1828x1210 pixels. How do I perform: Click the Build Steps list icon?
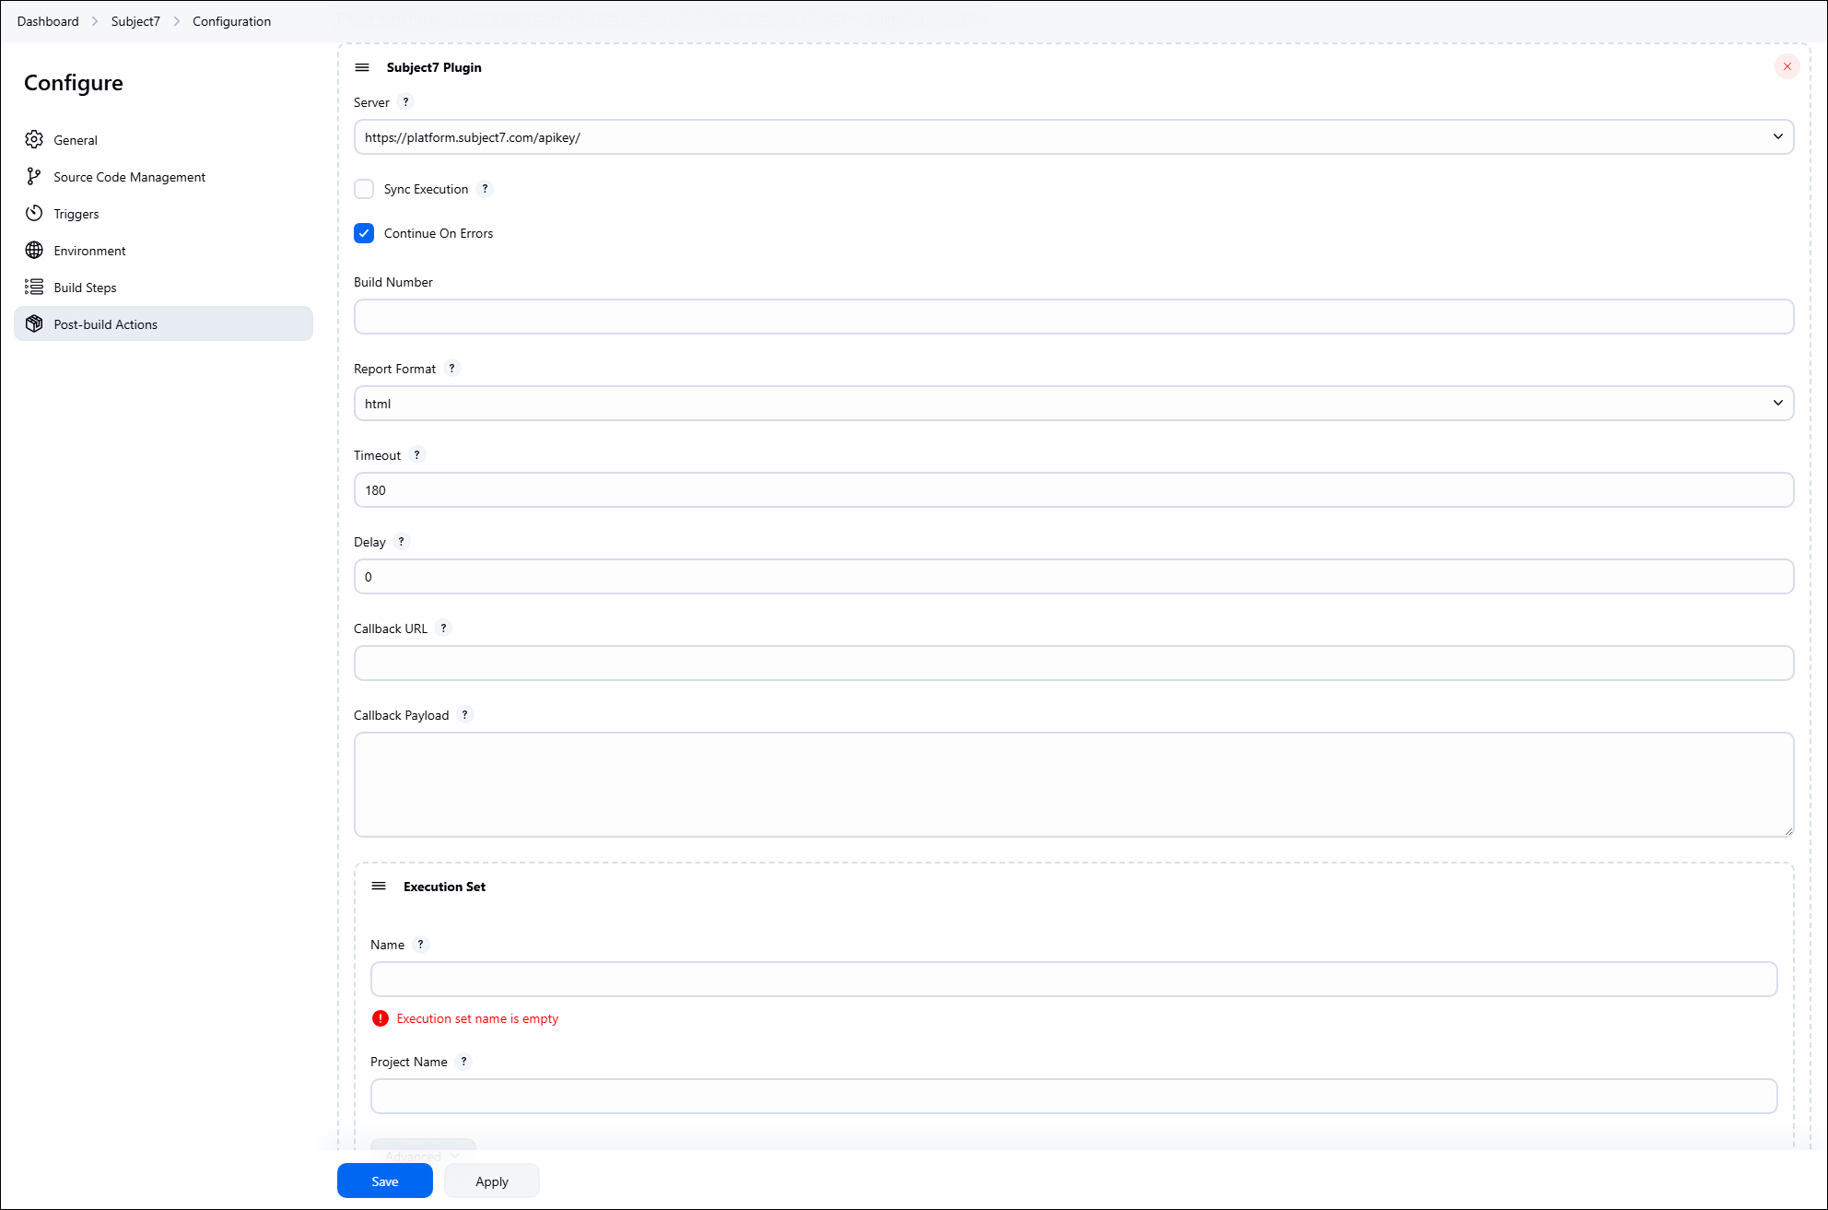pos(34,287)
